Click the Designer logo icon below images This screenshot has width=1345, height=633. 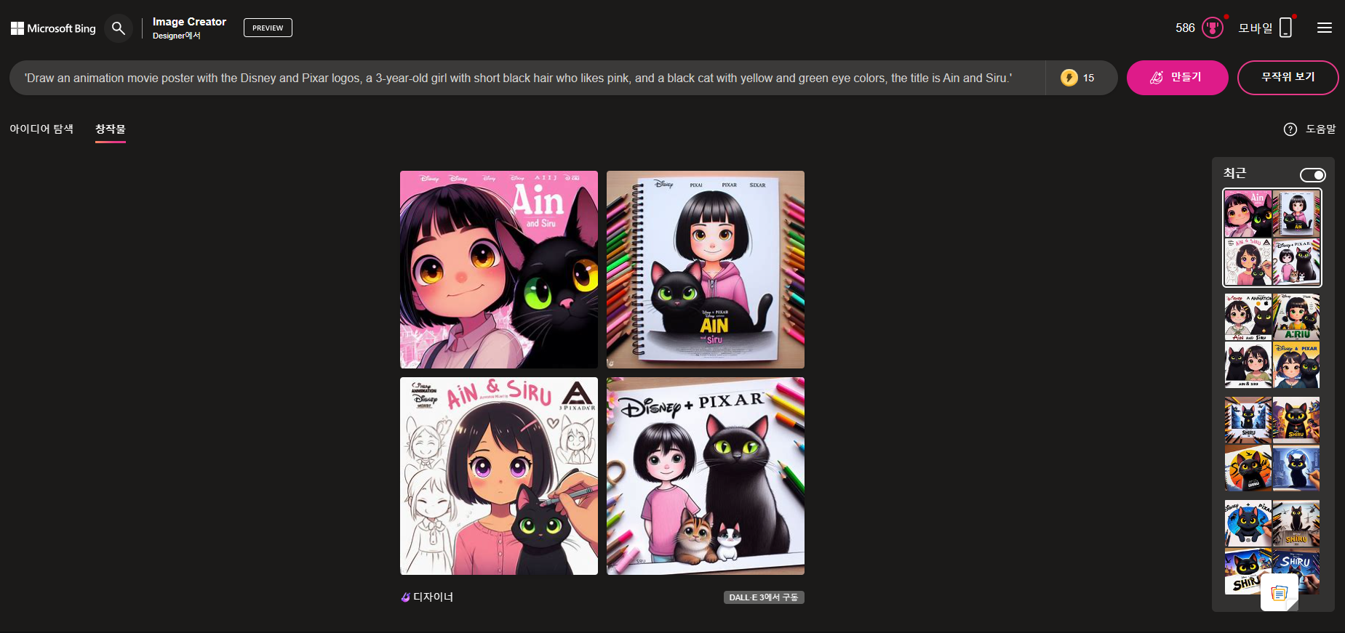[x=405, y=597]
